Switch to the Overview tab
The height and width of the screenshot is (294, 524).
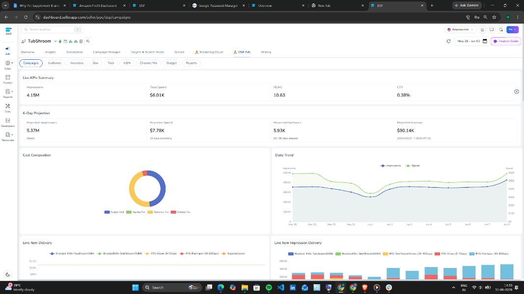click(28, 52)
